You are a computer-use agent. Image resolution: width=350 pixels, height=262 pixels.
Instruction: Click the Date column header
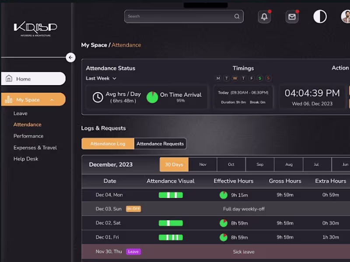pyautogui.click(x=110, y=181)
